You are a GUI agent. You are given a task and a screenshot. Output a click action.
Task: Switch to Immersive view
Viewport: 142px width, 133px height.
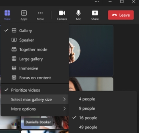(35, 68)
